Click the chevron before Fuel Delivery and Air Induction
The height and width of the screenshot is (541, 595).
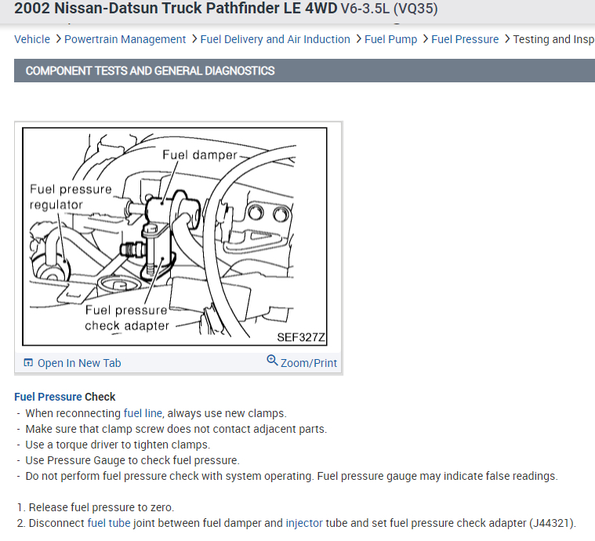pos(194,39)
